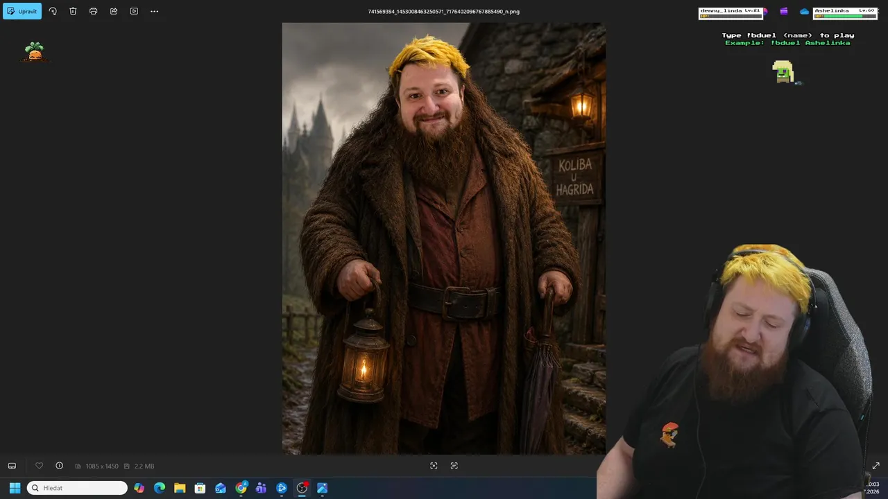Delete the photo using the trash icon
This screenshot has width=888, height=499.
coord(73,11)
